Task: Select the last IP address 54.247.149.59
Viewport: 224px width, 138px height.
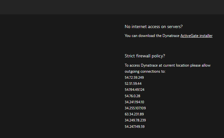Action: point(134,127)
